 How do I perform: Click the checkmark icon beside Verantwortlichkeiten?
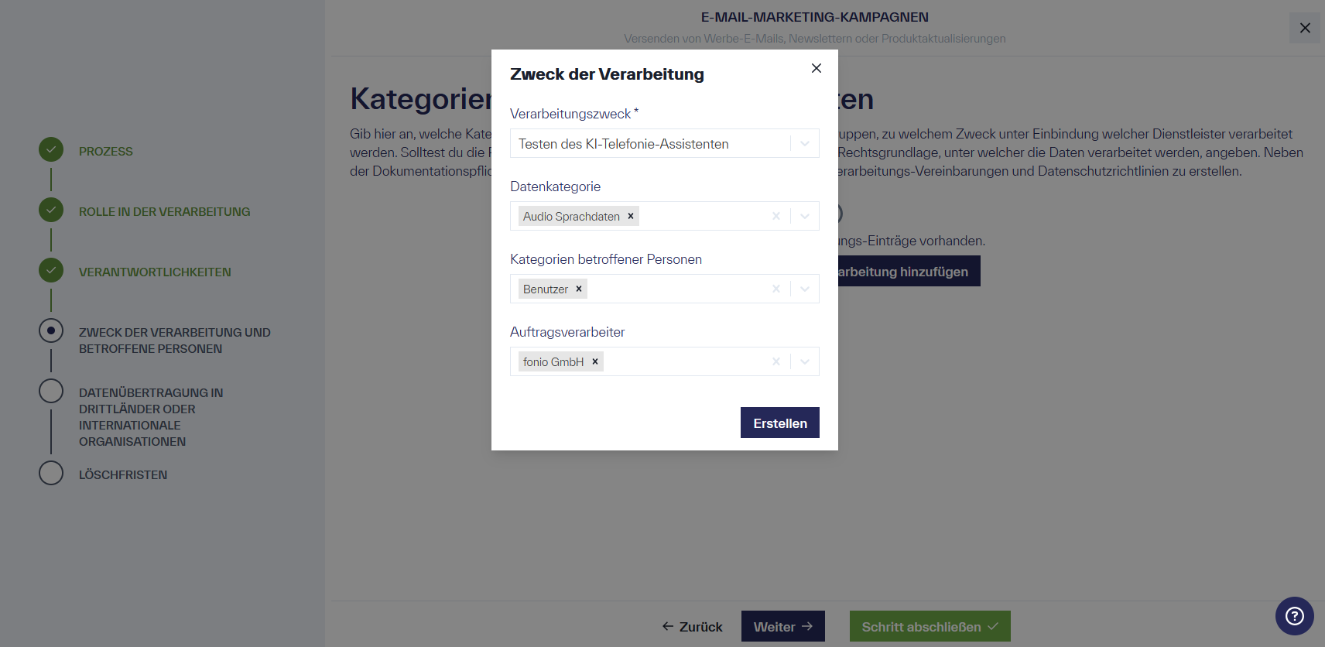click(50, 271)
